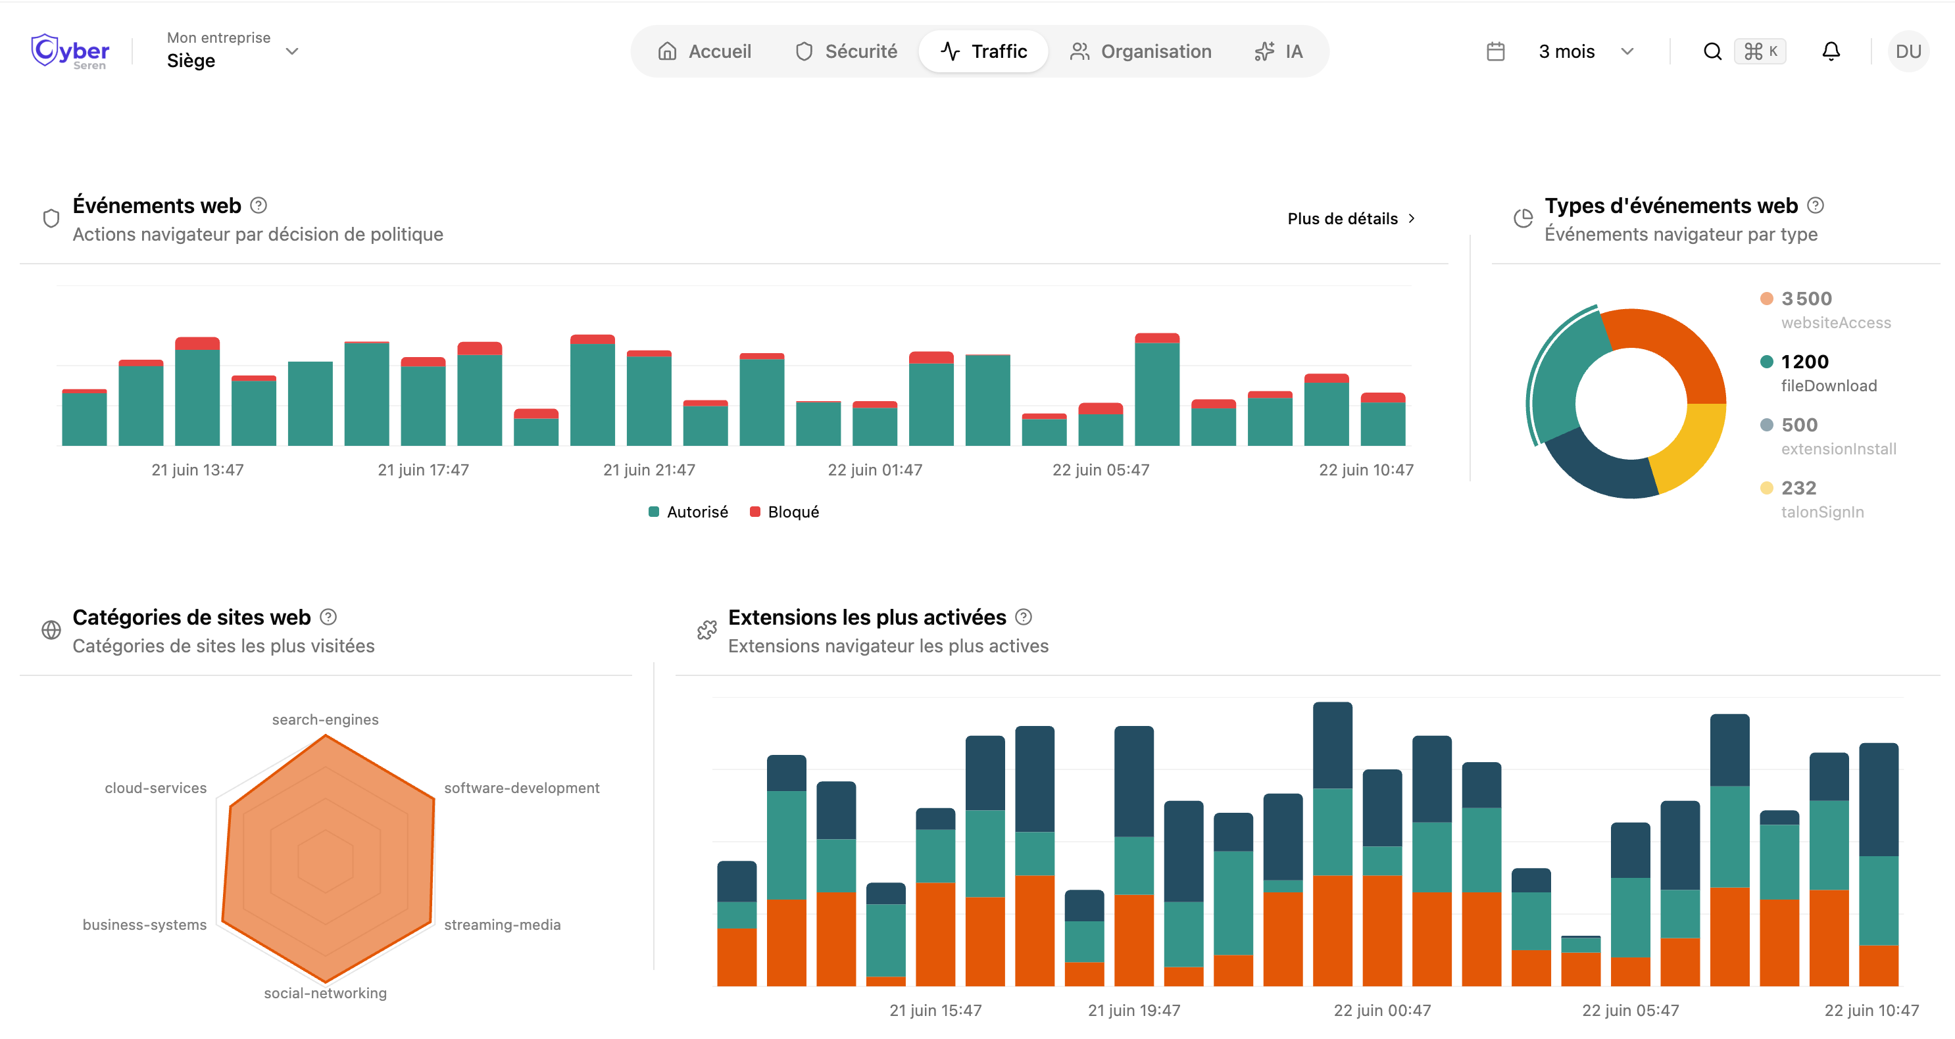Screen dimensions: 1955x1039
Task: Click help icon next to Extensions les plus activées
Action: [x=1023, y=617]
